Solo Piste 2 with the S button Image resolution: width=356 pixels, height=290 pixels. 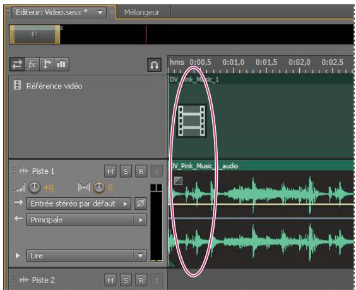(x=126, y=281)
